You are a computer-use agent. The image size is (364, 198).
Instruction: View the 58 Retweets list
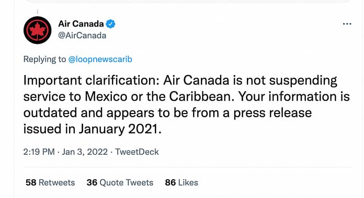(50, 182)
